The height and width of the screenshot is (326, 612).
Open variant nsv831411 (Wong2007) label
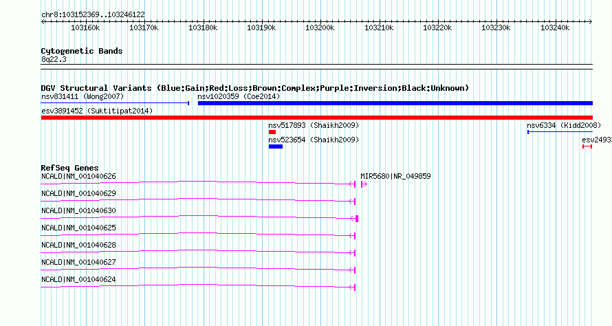pos(83,96)
